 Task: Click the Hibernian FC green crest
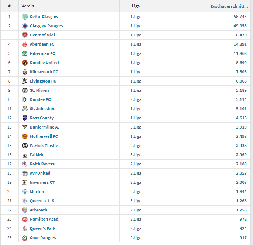pos(25,53)
